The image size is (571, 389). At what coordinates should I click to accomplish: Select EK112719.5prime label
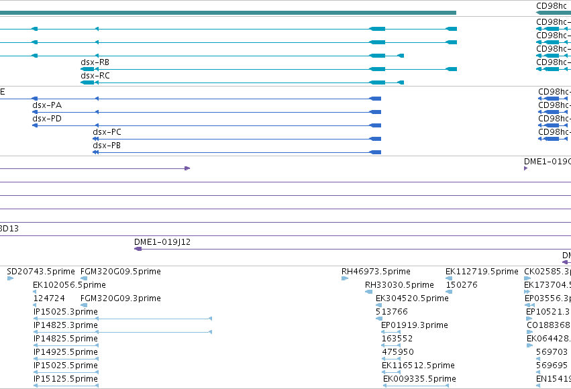point(482,272)
